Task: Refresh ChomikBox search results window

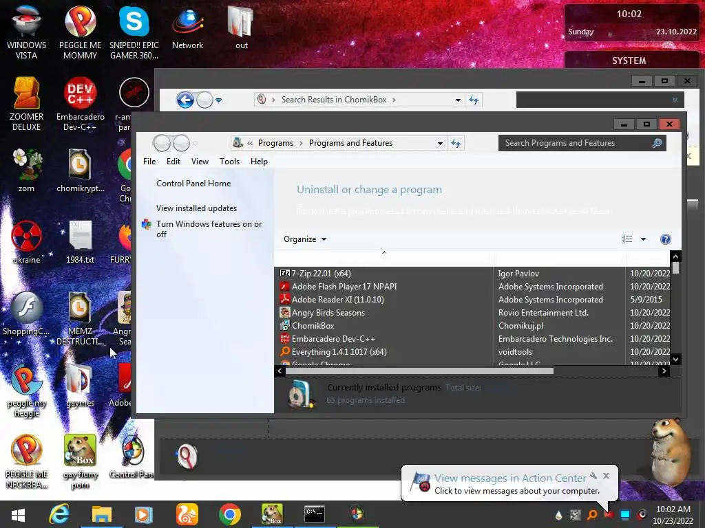Action: [474, 100]
